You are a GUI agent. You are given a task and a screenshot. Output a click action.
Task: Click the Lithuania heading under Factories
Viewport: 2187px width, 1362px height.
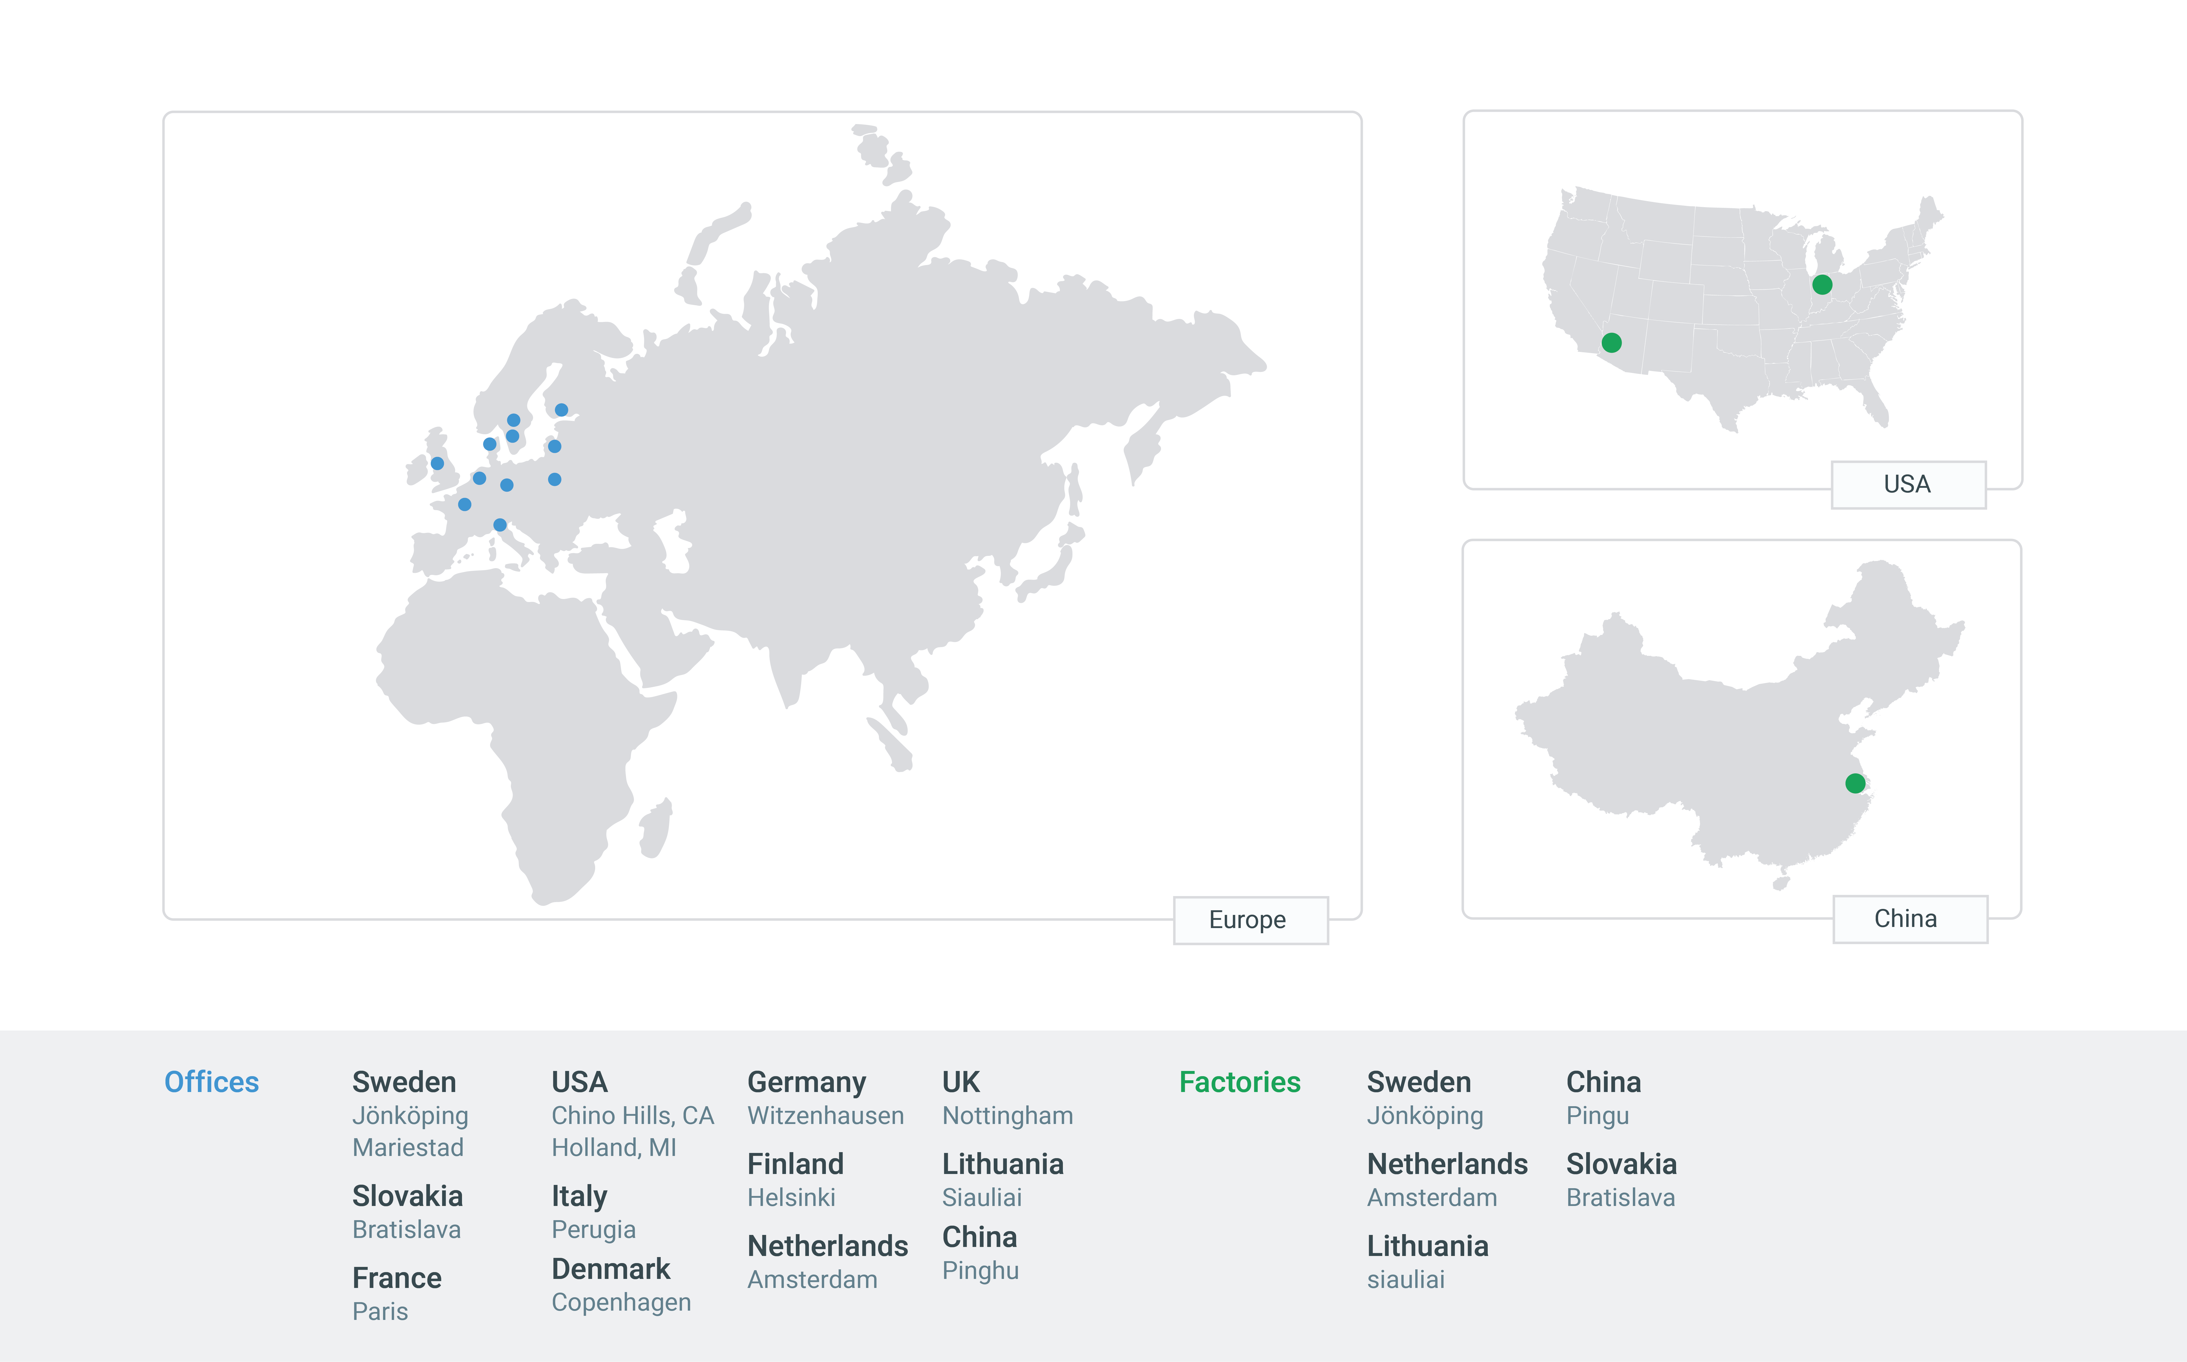point(1427,1246)
